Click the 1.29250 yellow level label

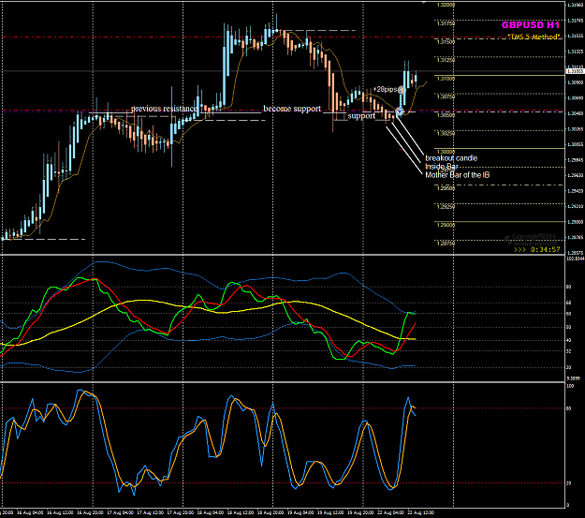[446, 206]
